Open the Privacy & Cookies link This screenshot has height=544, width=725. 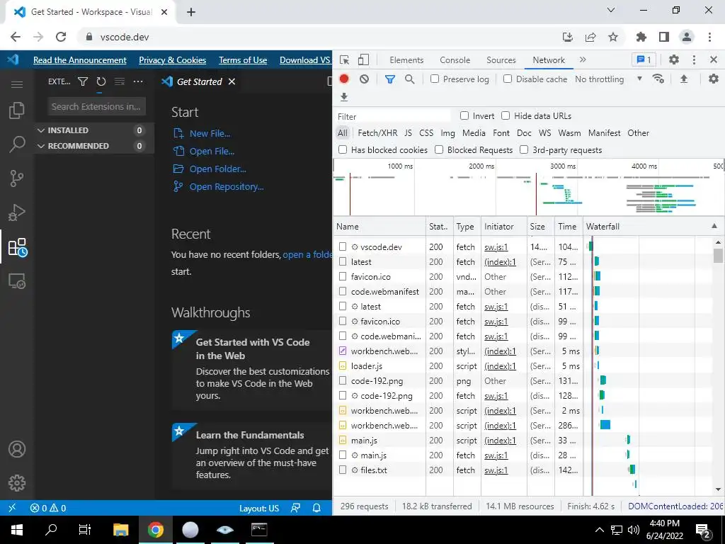point(173,60)
